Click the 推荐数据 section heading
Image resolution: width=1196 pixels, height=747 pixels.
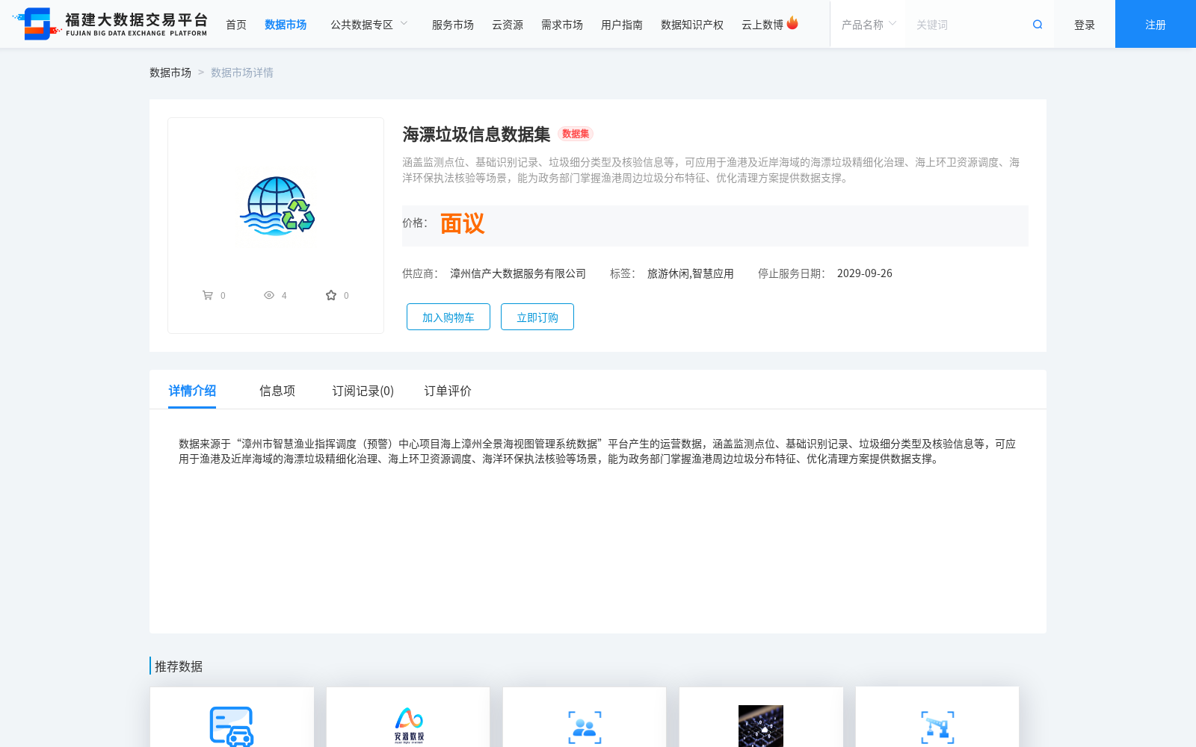point(179,666)
